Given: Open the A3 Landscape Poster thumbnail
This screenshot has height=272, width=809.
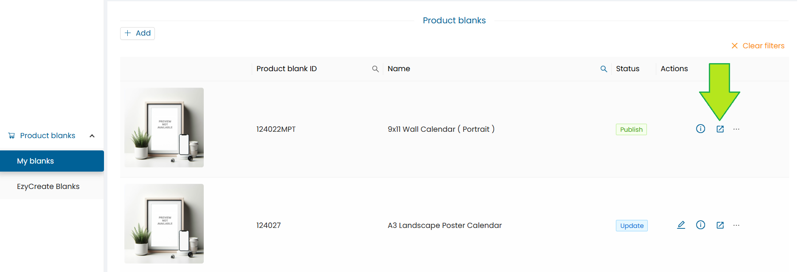Looking at the screenshot, I should point(164,224).
